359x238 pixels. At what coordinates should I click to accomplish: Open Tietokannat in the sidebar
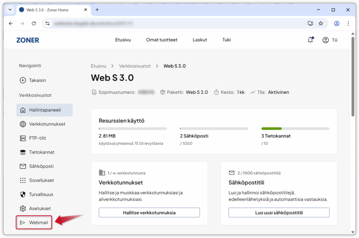[x=41, y=152]
